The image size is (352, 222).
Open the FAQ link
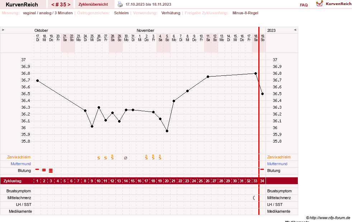[304, 5]
